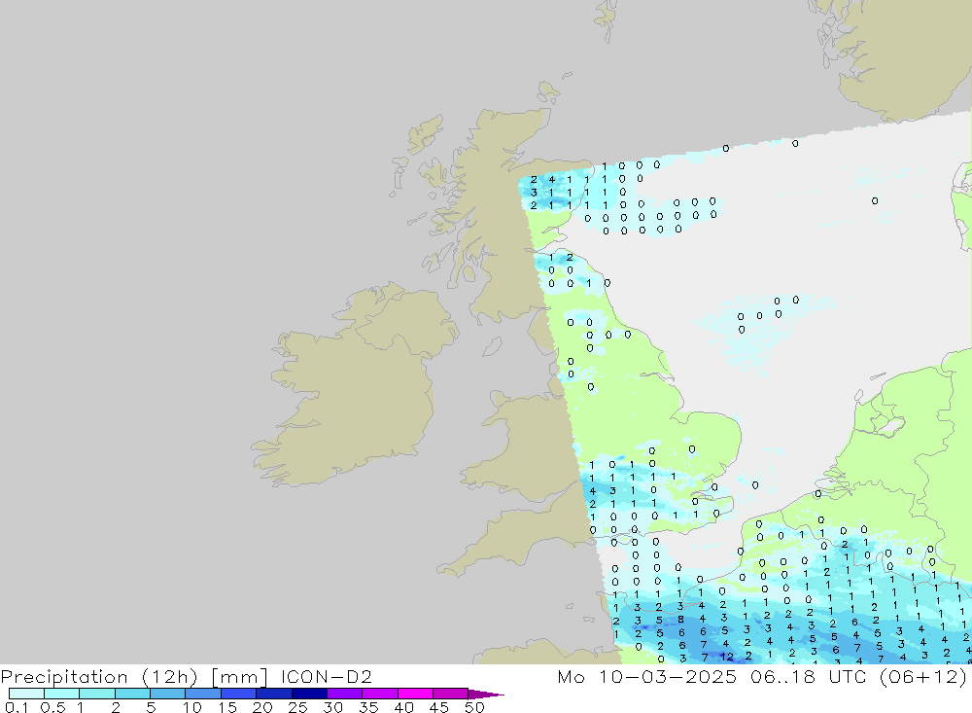Select the 35–40 mm purple legend swatch
The width and height of the screenshot is (972, 713).
380,694
